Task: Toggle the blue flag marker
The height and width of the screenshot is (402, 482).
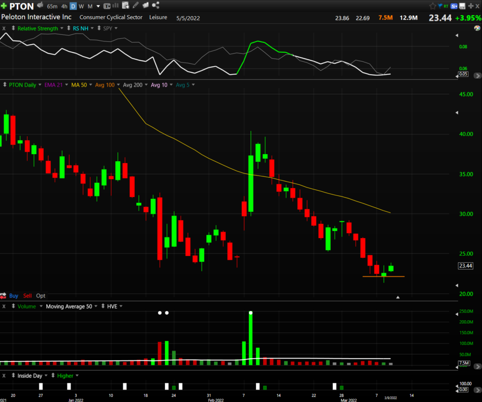Action: click(440, 6)
